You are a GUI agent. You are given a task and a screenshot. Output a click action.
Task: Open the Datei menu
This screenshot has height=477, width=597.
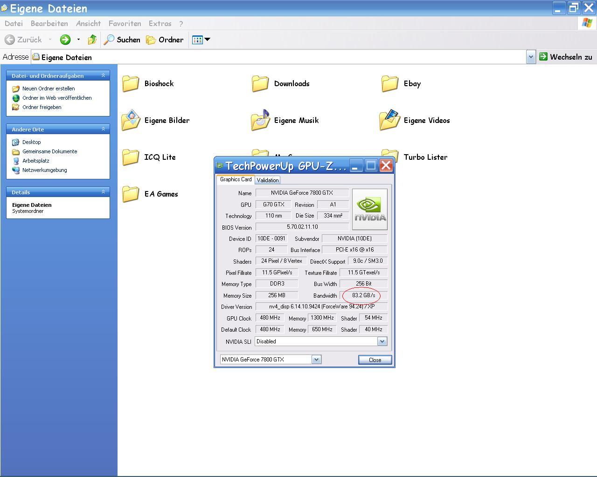[14, 24]
